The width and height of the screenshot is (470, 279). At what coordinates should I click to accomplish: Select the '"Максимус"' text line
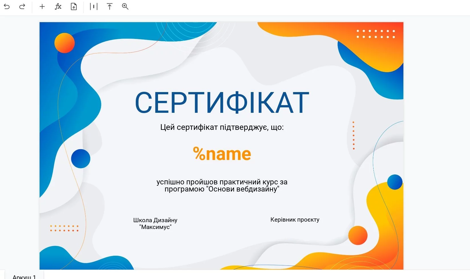[155, 227]
